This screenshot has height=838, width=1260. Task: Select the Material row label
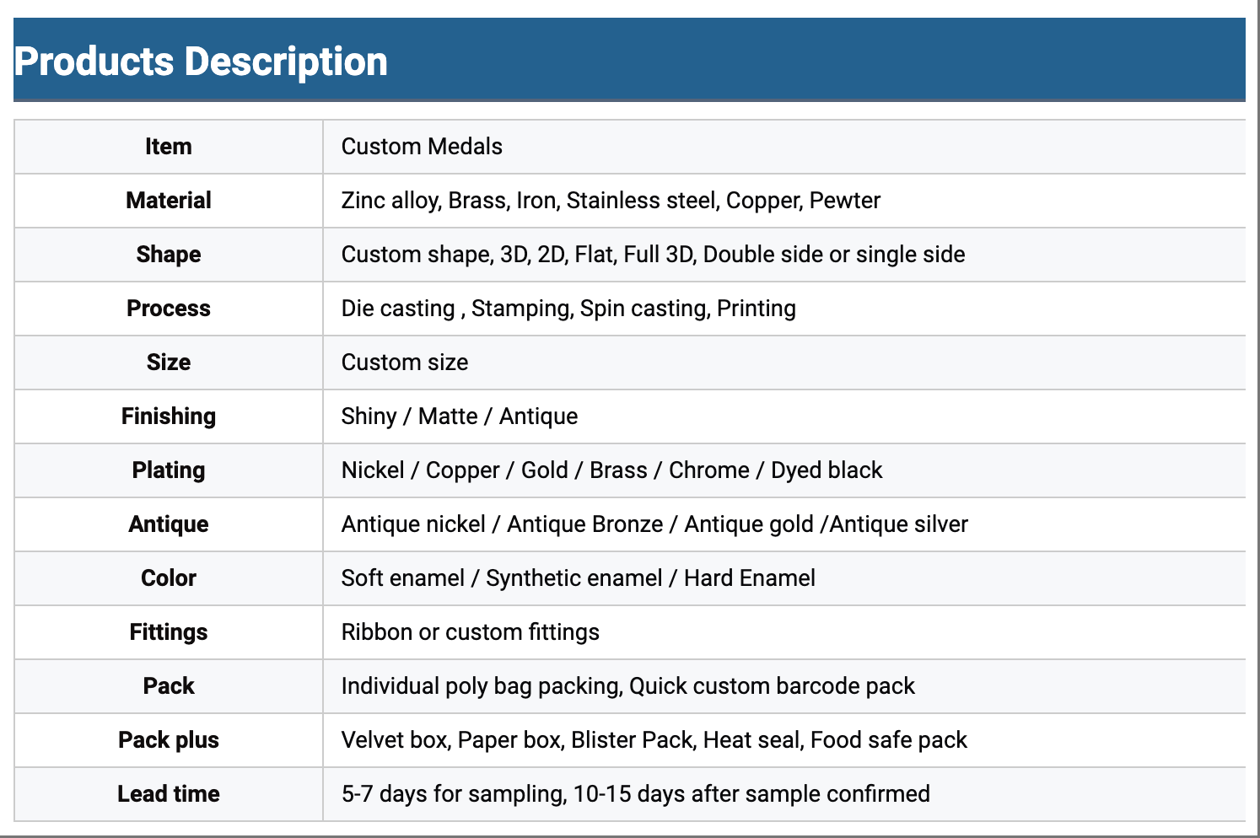click(169, 201)
